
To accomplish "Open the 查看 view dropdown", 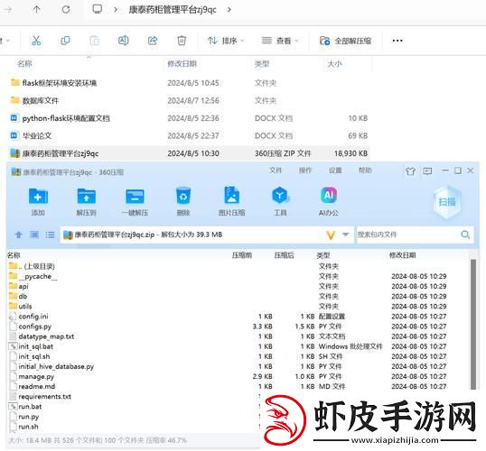I will point(280,41).
